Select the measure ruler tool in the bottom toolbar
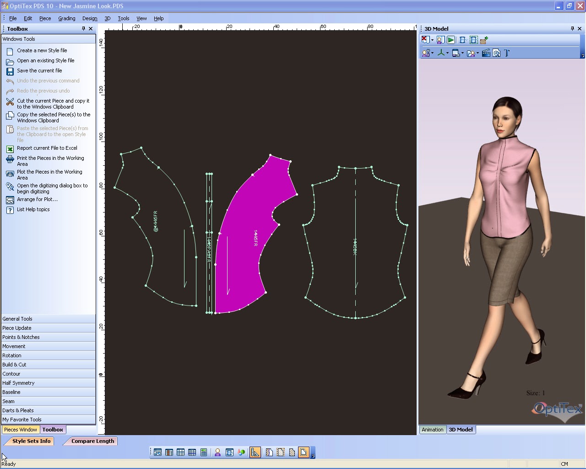 (x=255, y=452)
